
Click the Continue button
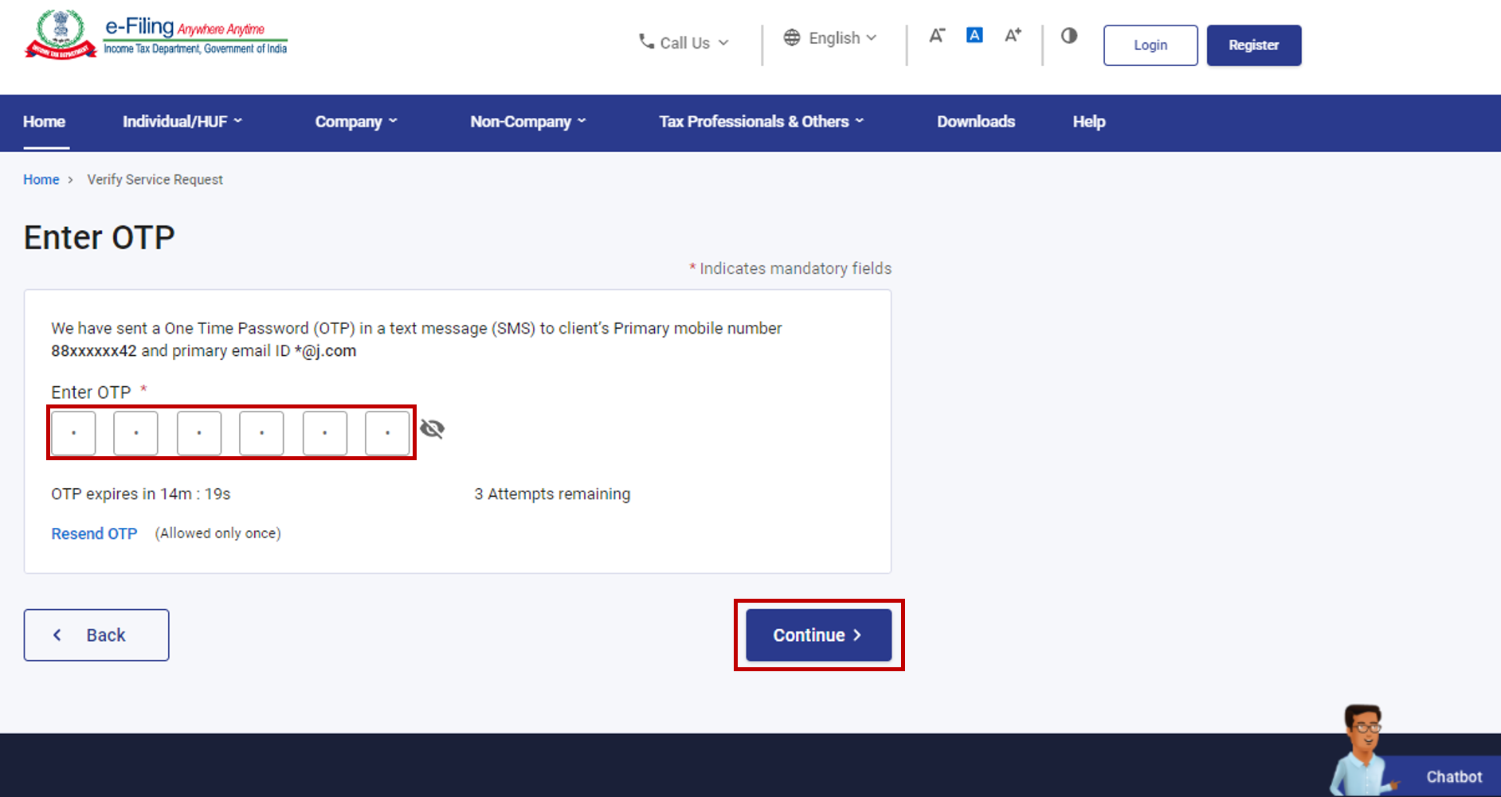[818, 635]
